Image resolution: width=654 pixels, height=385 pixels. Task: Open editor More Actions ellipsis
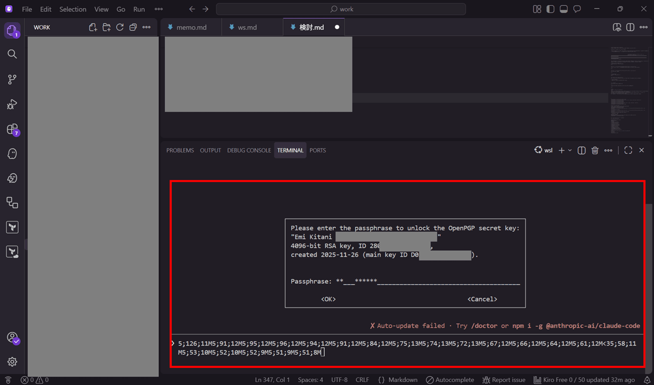tap(644, 27)
